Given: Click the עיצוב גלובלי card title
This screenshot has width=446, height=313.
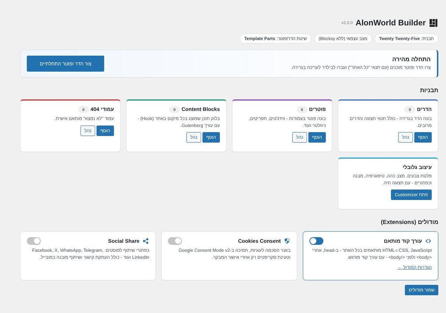Looking at the screenshot, I should (x=417, y=167).
